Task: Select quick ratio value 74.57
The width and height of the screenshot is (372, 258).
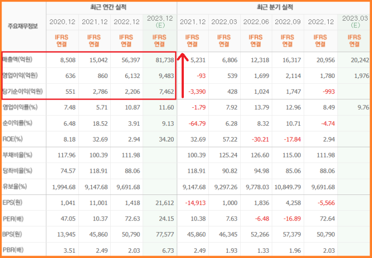Action: [68, 171]
